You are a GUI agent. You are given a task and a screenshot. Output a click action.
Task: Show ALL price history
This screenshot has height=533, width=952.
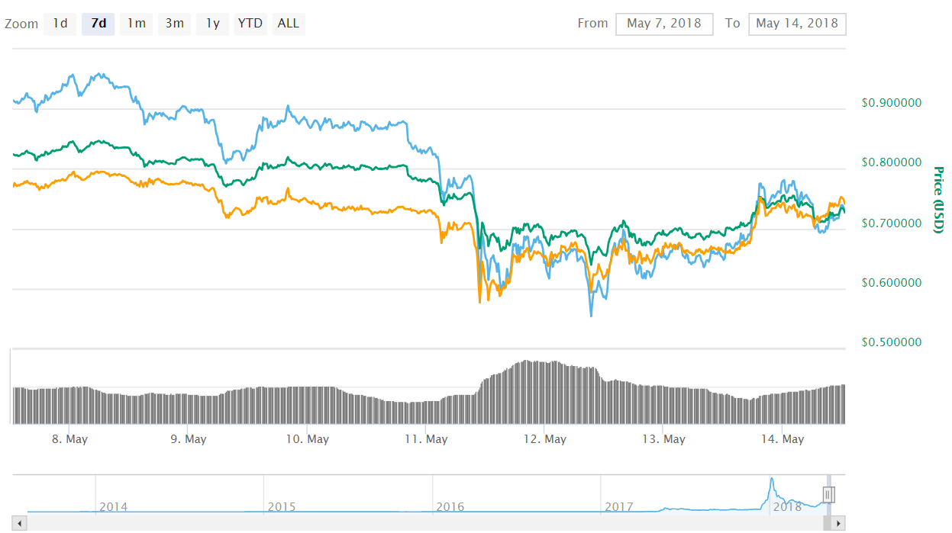[x=289, y=24]
